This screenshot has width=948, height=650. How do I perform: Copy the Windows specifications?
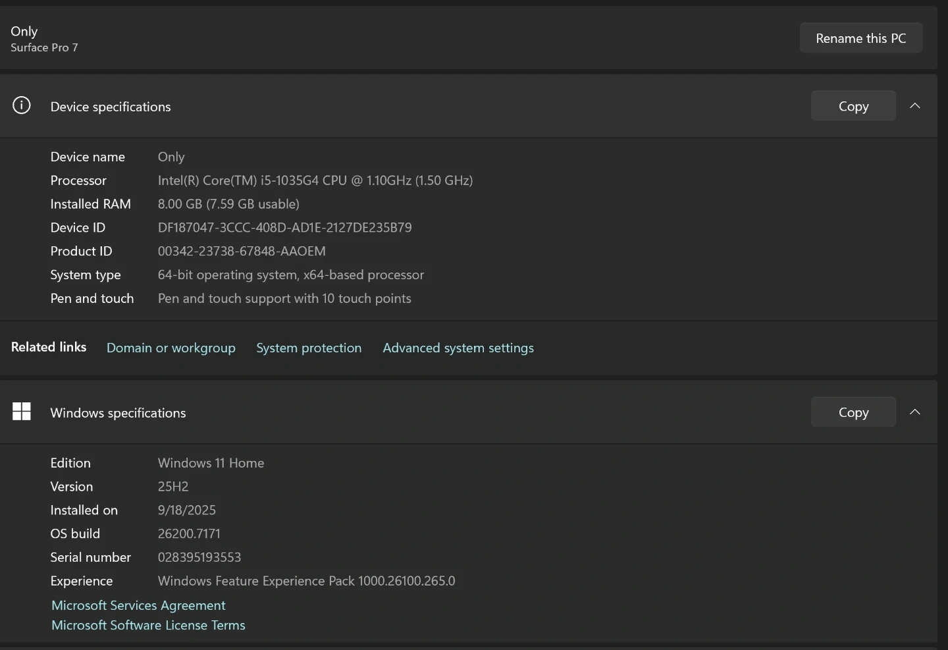point(853,412)
